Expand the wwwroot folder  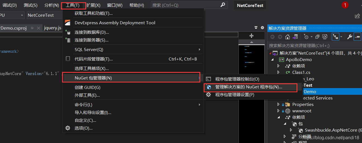[278, 111]
